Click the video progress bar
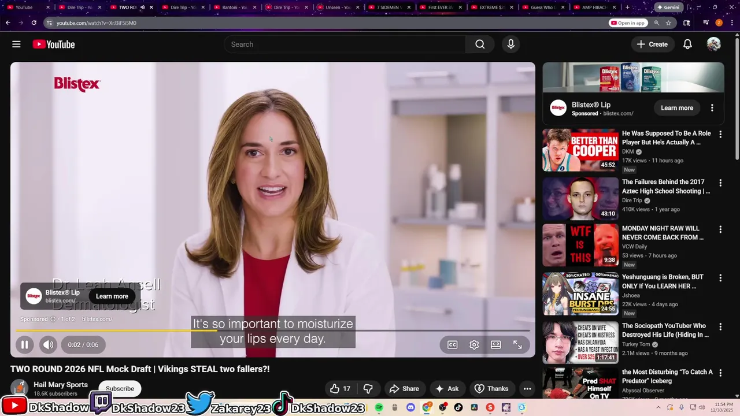 pos(272,330)
